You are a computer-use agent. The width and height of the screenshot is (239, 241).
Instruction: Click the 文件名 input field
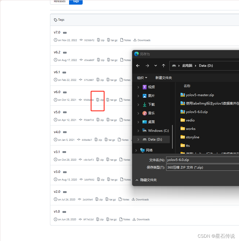[203, 160]
